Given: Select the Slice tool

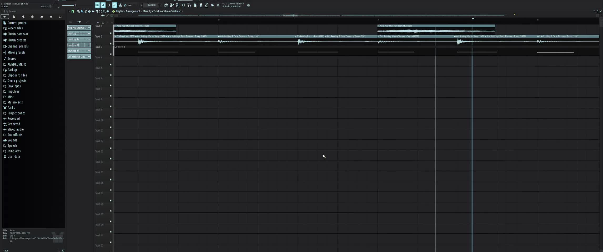Looking at the screenshot, I should pyautogui.click(x=97, y=11).
